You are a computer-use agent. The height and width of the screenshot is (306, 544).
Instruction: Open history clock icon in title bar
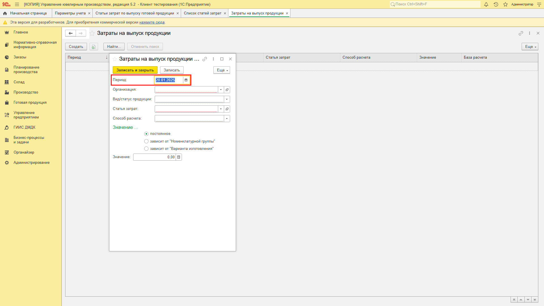(x=496, y=4)
